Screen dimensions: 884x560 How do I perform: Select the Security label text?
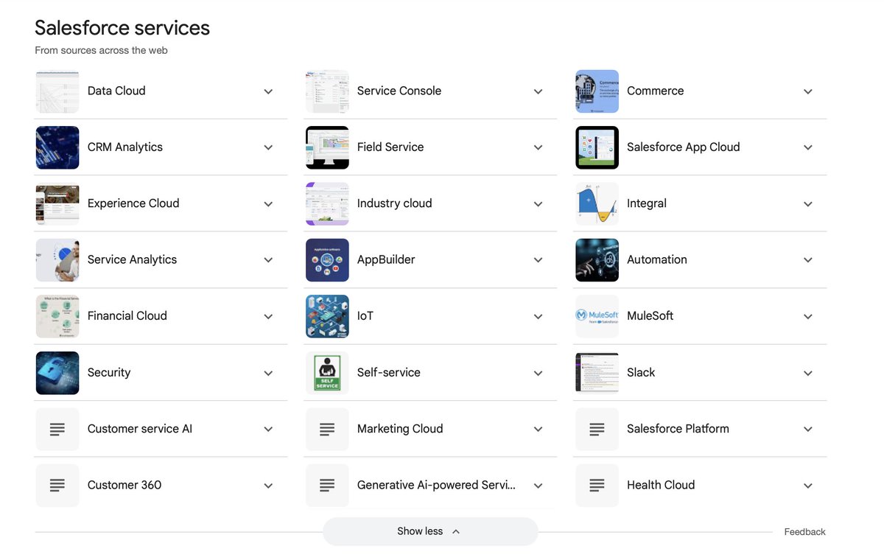point(109,372)
